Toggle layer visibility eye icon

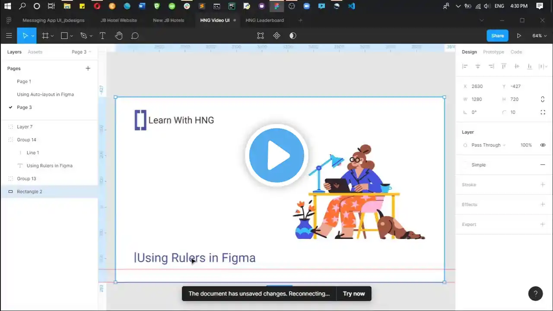click(543, 145)
